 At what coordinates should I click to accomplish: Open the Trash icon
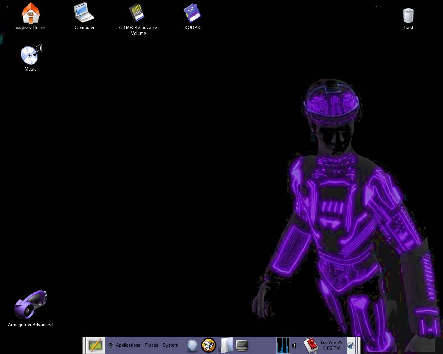(408, 16)
